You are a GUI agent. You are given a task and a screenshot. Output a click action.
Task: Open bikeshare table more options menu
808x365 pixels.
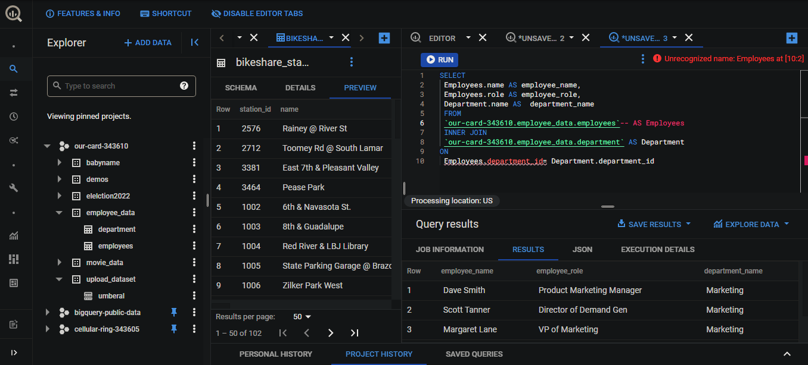(352, 62)
